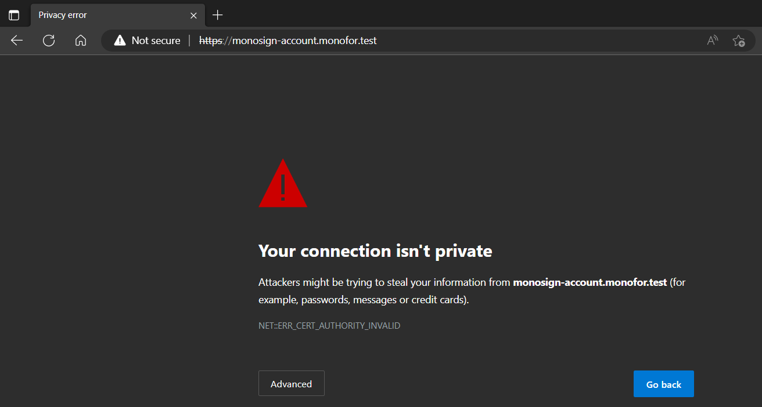The height and width of the screenshot is (407, 762).
Task: Click the Your connection isn't private heading
Action: (x=375, y=251)
